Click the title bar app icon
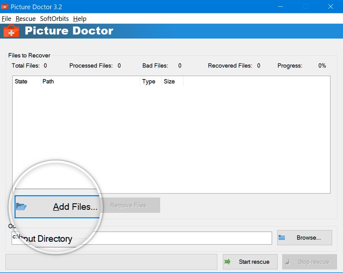 coord(5,7)
